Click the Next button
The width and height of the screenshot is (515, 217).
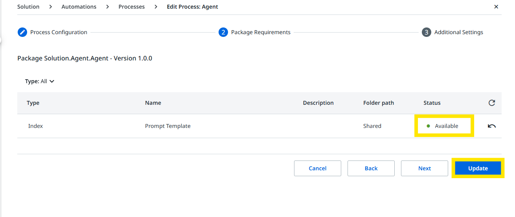tap(425, 168)
